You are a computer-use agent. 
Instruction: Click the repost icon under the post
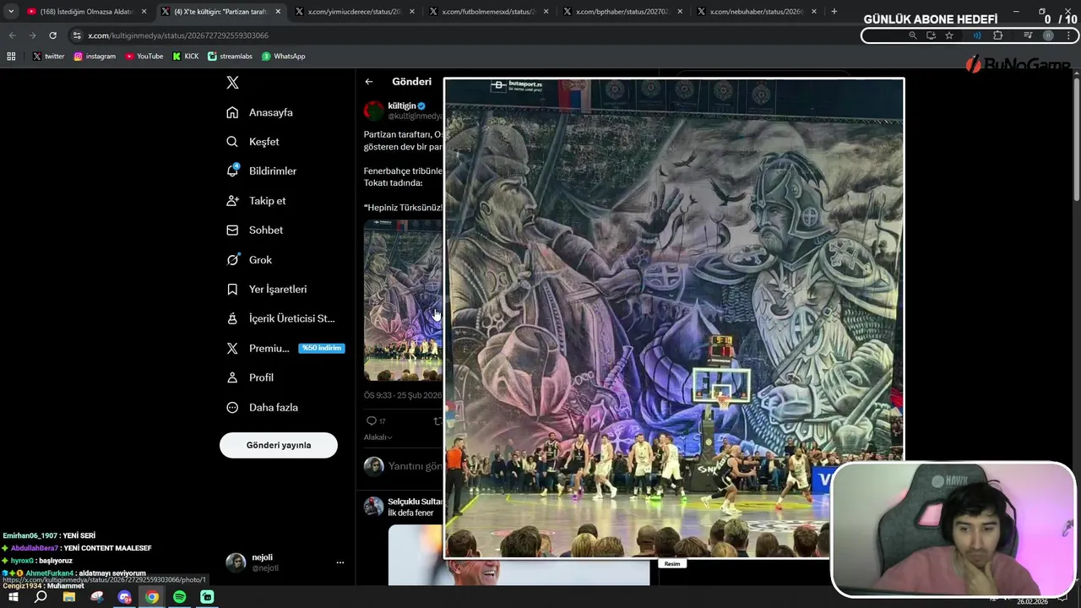coord(437,421)
